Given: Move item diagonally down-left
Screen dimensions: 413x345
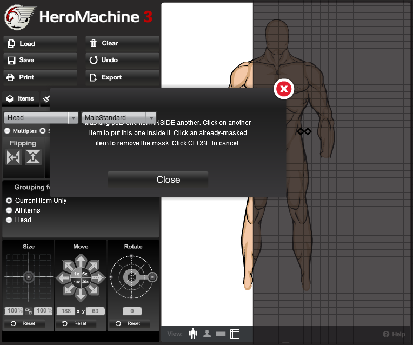Looking at the screenshot, I should click(x=69, y=289).
